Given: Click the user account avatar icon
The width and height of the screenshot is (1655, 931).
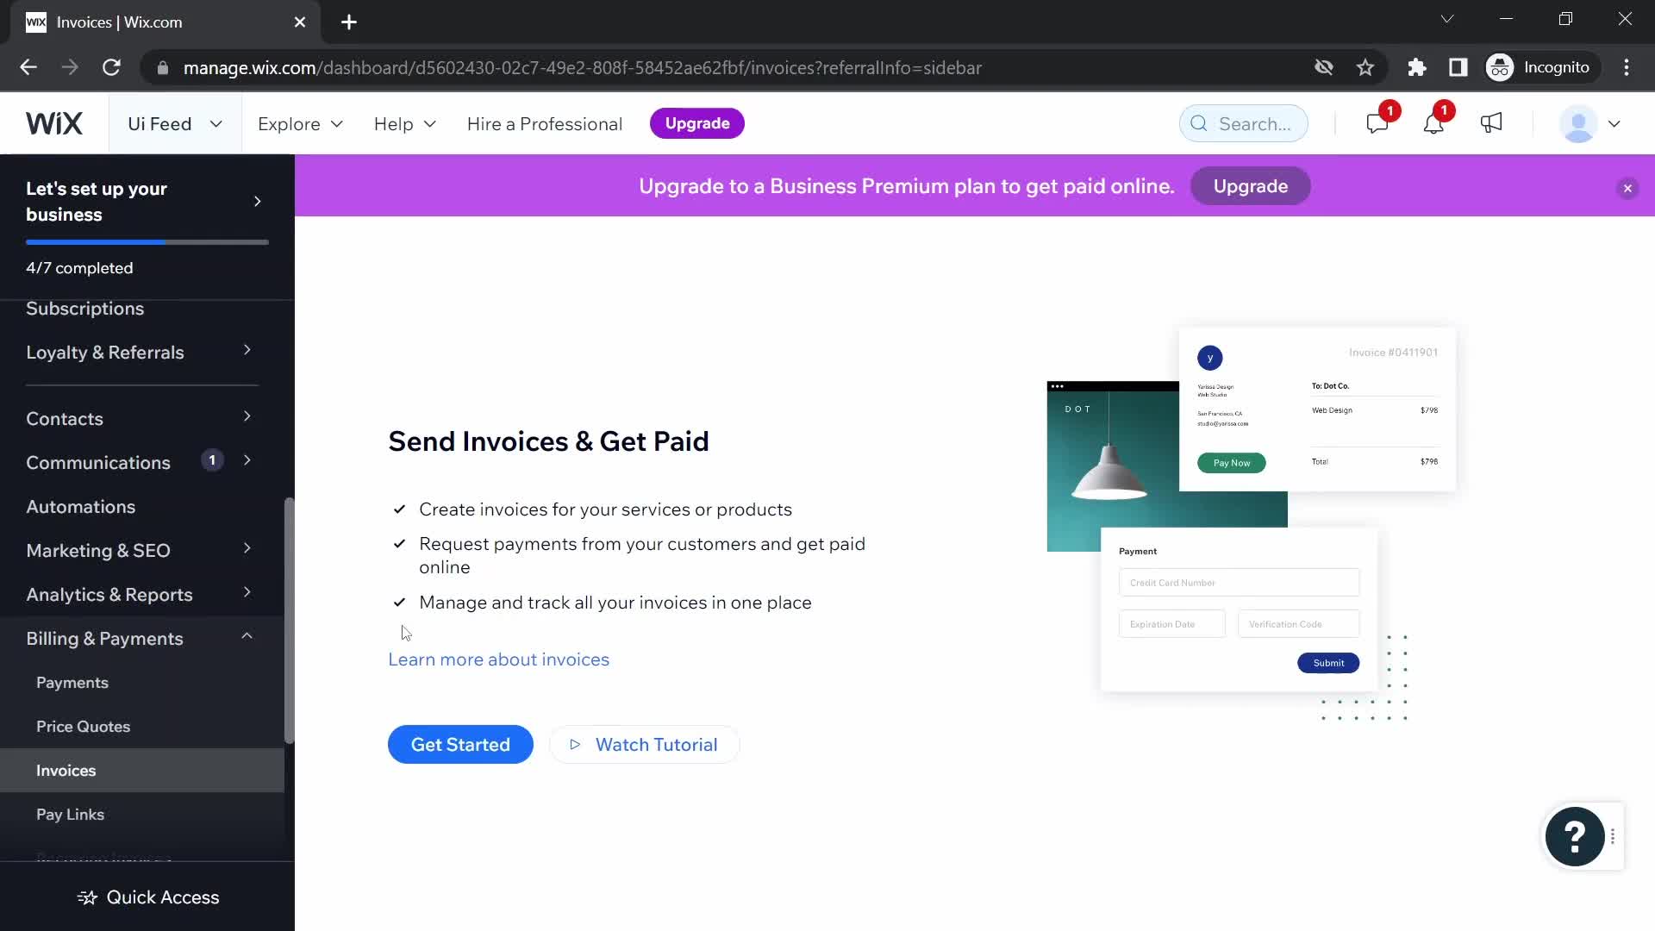Looking at the screenshot, I should 1583,122.
